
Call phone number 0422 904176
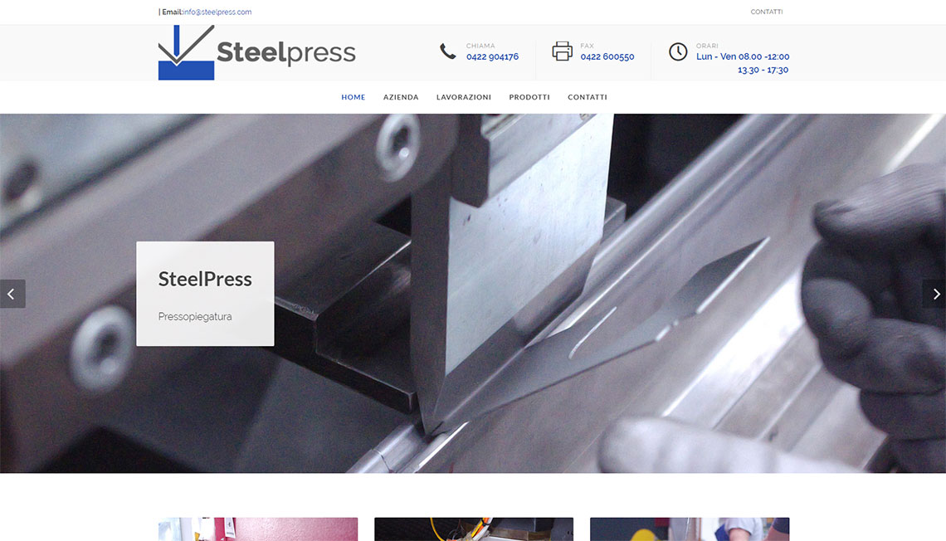click(x=492, y=56)
